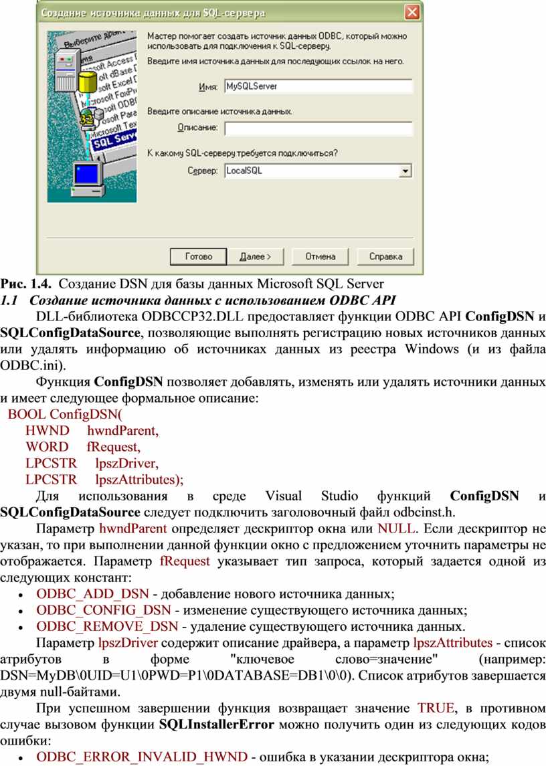Close the SQL Server data source dialog

point(412,12)
